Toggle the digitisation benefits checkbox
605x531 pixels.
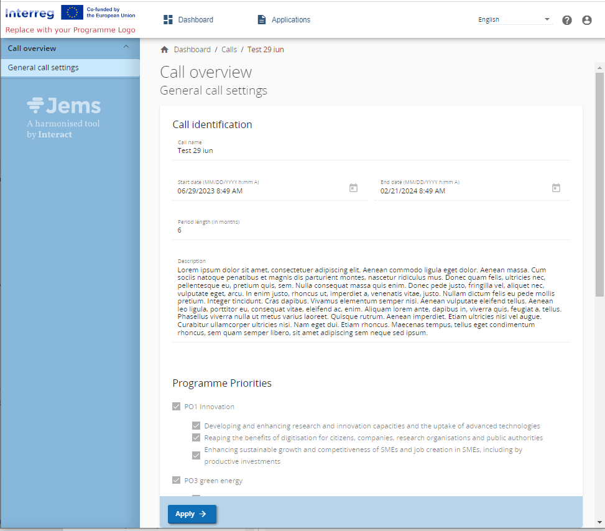tap(196, 438)
